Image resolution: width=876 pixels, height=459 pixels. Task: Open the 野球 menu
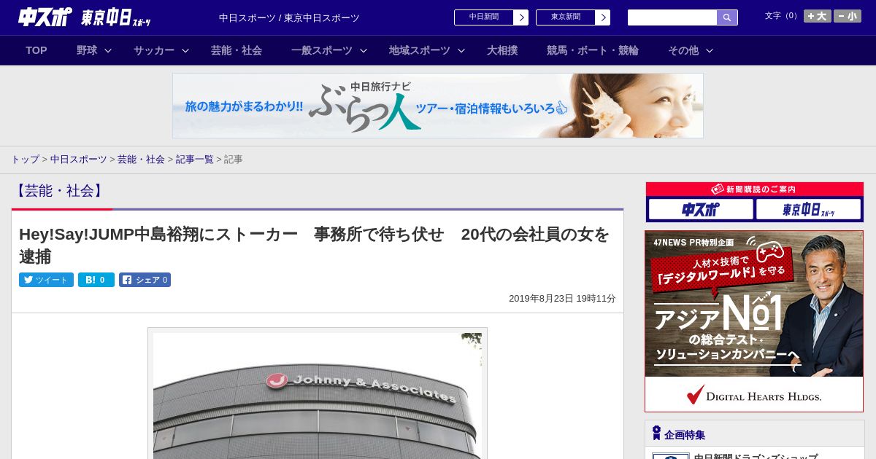(x=87, y=50)
